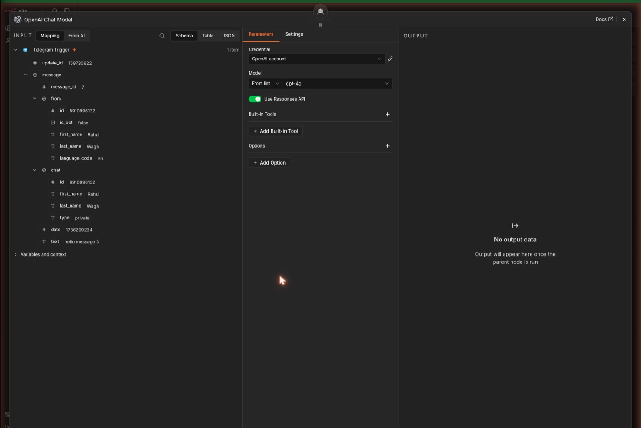Click the hash icon beside update_id
641x428 pixels.
[x=35, y=63]
